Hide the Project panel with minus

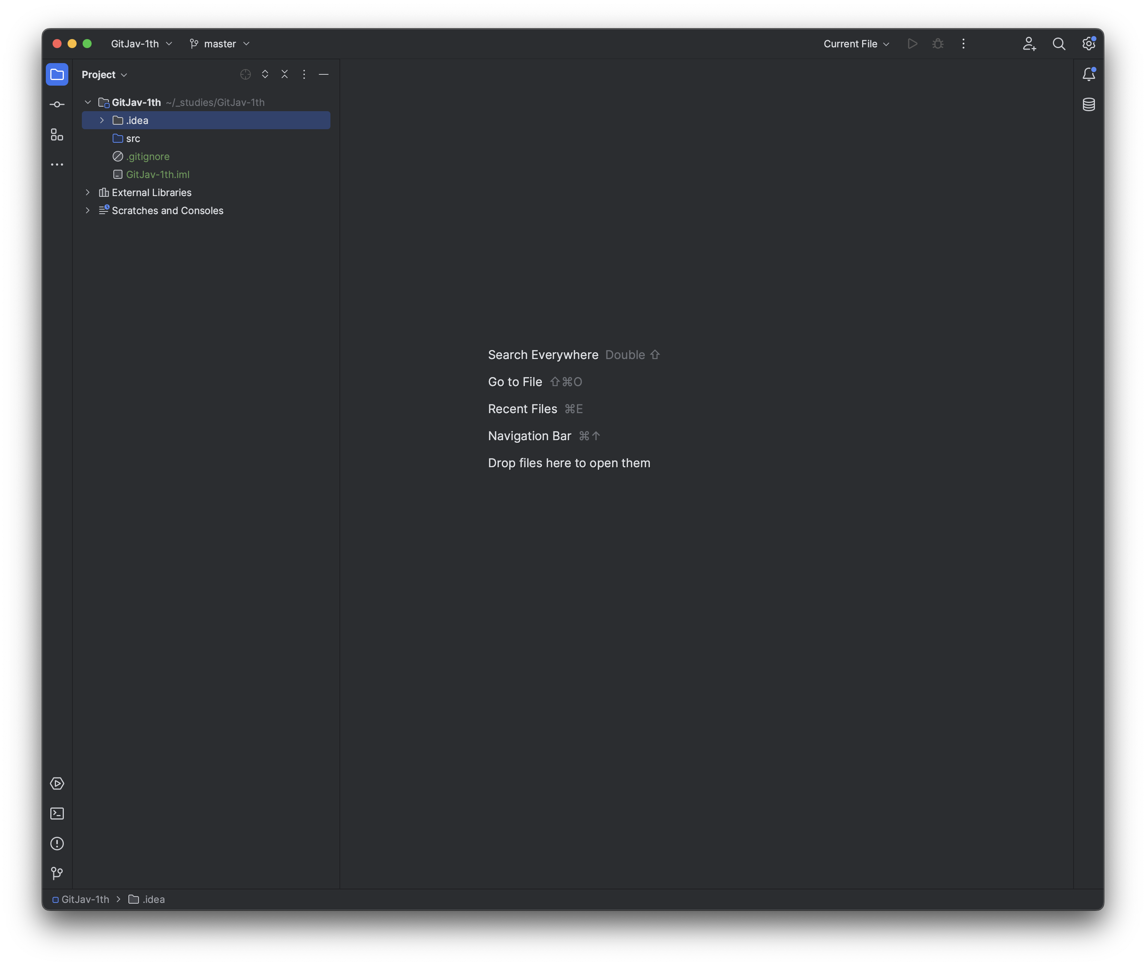(324, 74)
